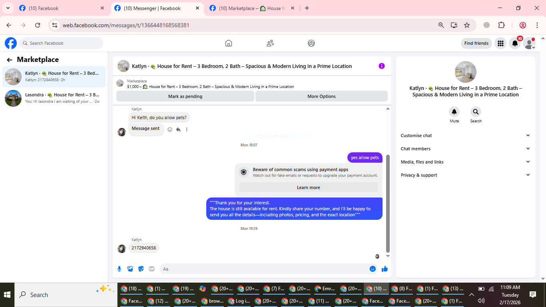Click Katlyn's house thumbnail in right panel
The width and height of the screenshot is (546, 307).
click(x=465, y=72)
